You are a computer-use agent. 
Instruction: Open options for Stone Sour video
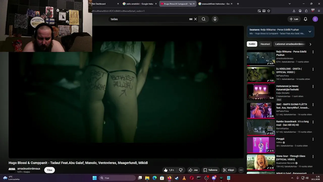[313, 156]
